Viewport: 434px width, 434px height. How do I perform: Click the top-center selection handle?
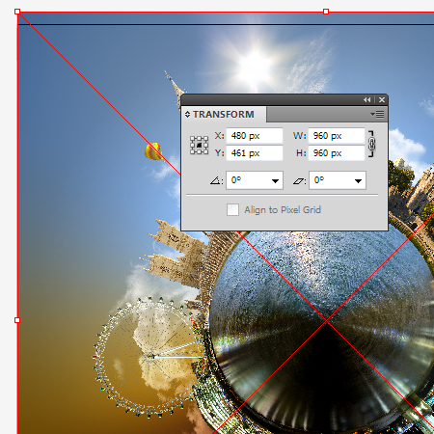pos(326,12)
